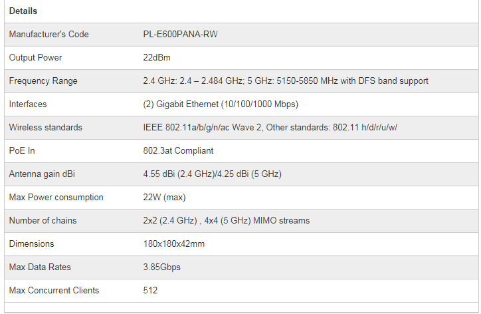Click the frequency range value with DFS support
This screenshot has width=481, height=314.
[x=286, y=81]
